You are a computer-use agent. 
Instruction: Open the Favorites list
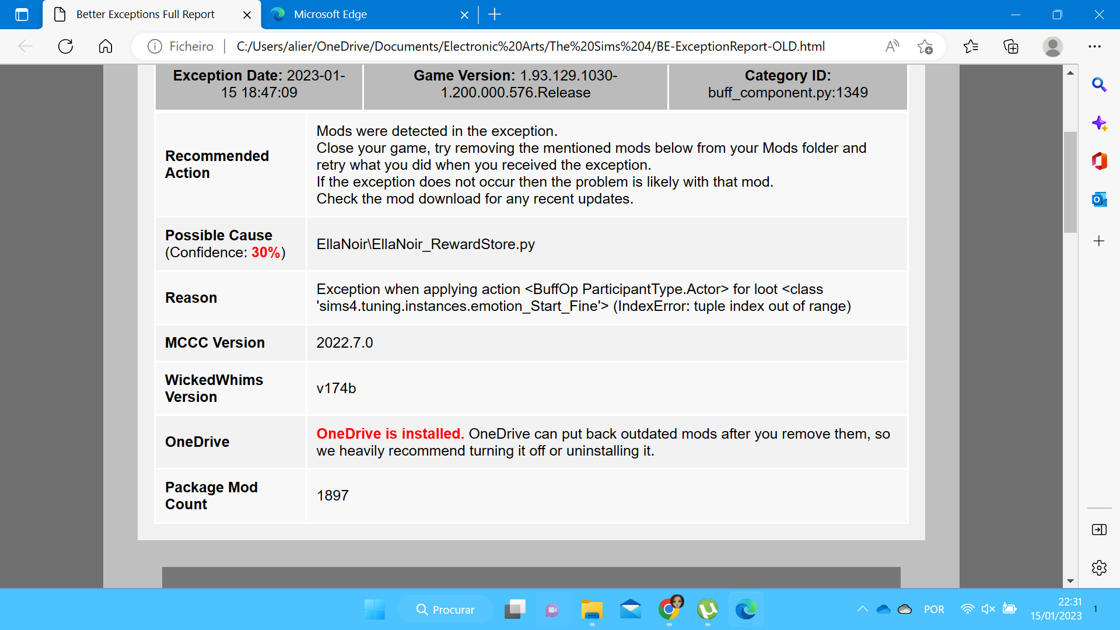click(971, 46)
